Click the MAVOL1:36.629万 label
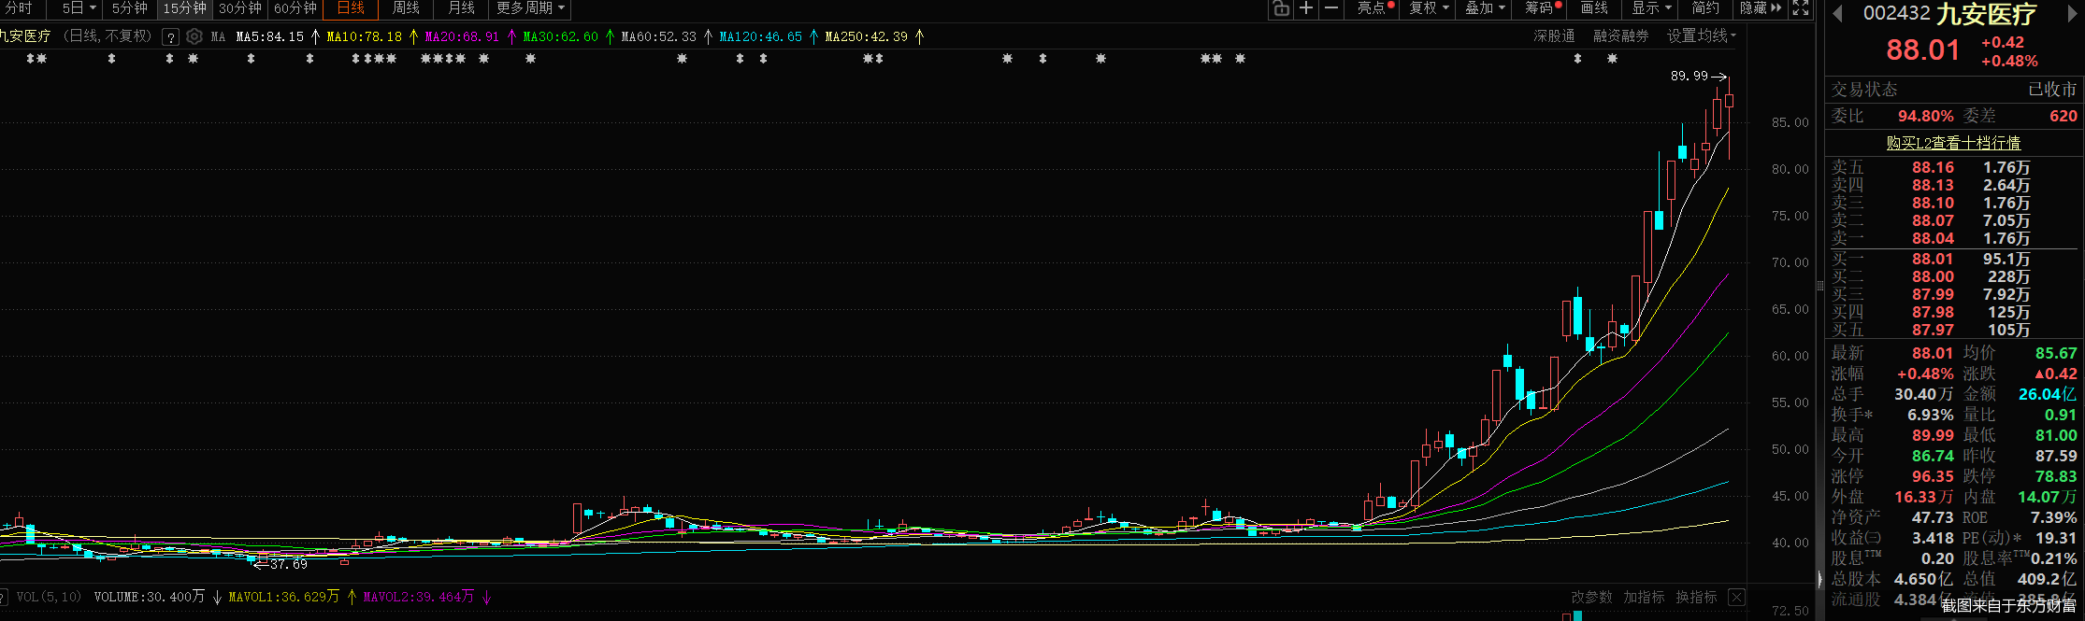 tap(284, 597)
